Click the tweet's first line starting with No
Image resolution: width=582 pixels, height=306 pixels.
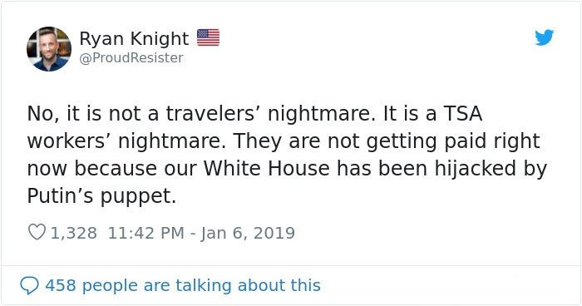pos(254,113)
